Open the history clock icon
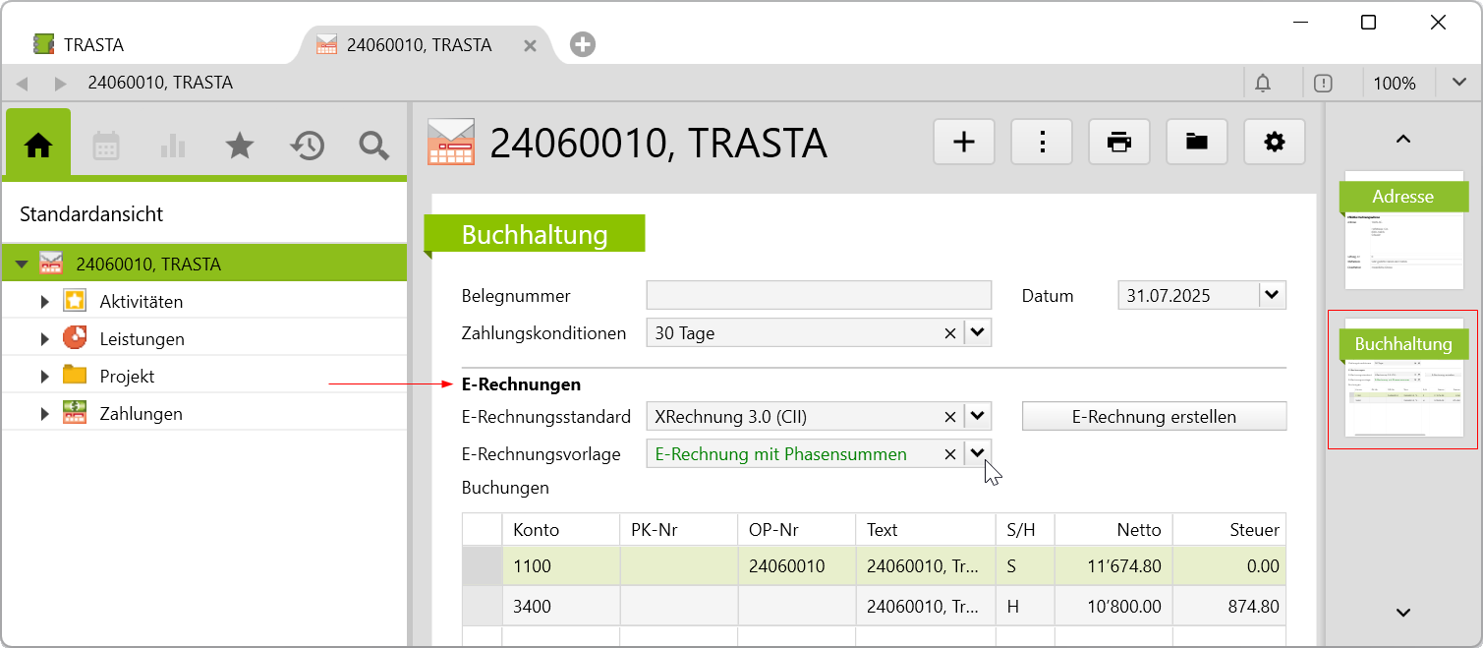 click(x=307, y=146)
